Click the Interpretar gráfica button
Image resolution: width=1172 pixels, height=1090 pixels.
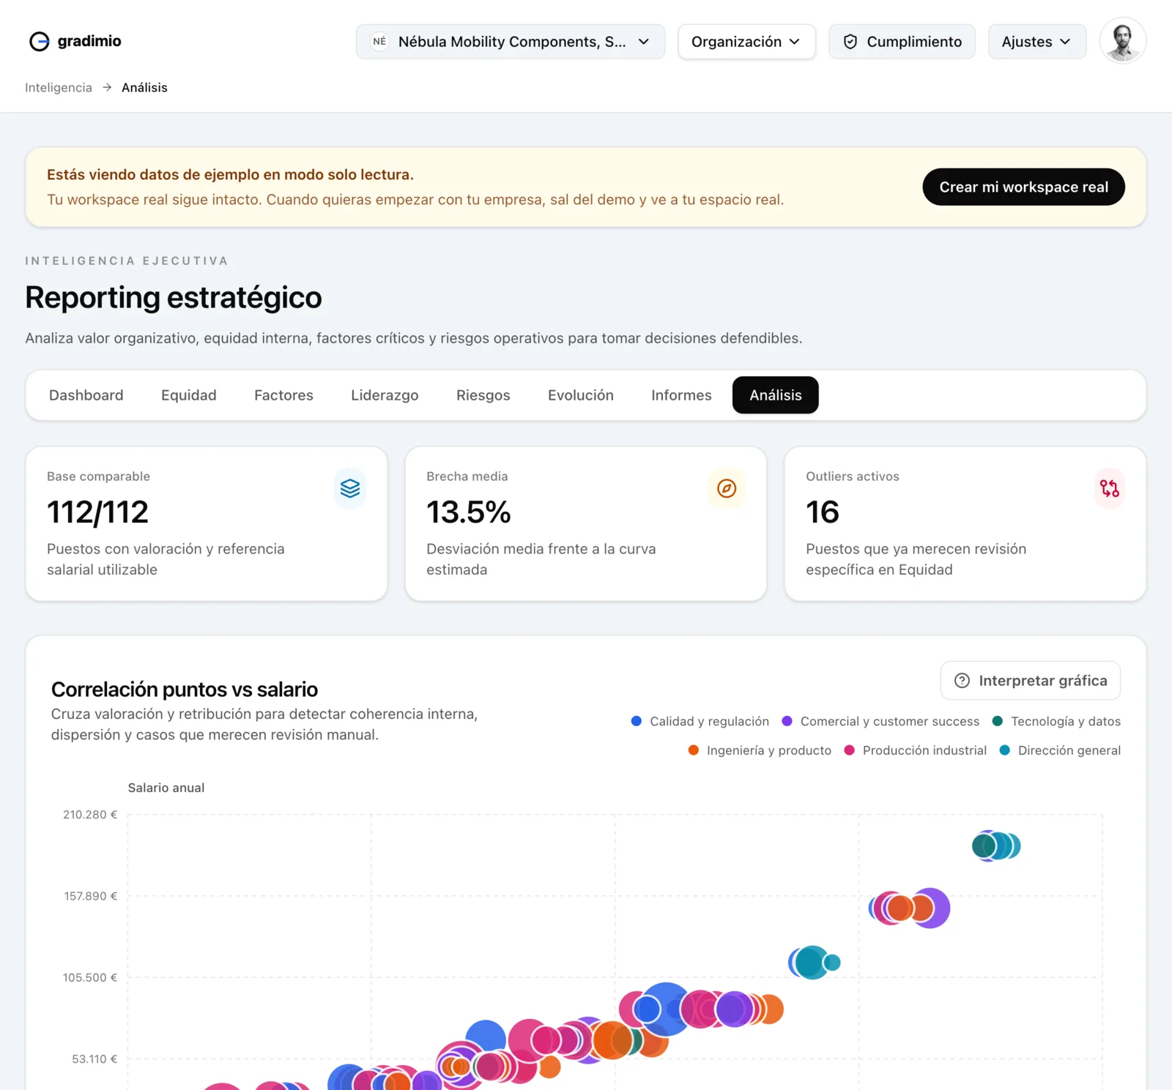(1030, 681)
